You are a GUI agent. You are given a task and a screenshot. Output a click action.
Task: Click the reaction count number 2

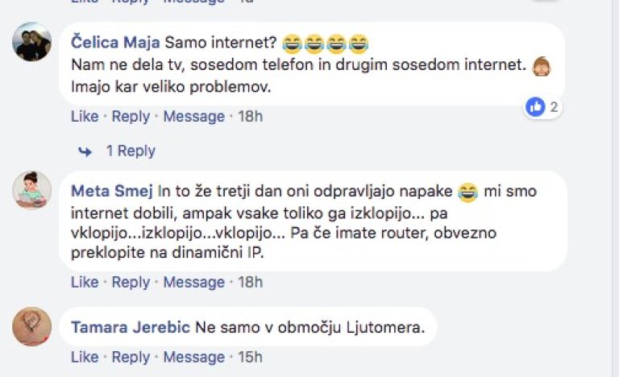tap(554, 107)
